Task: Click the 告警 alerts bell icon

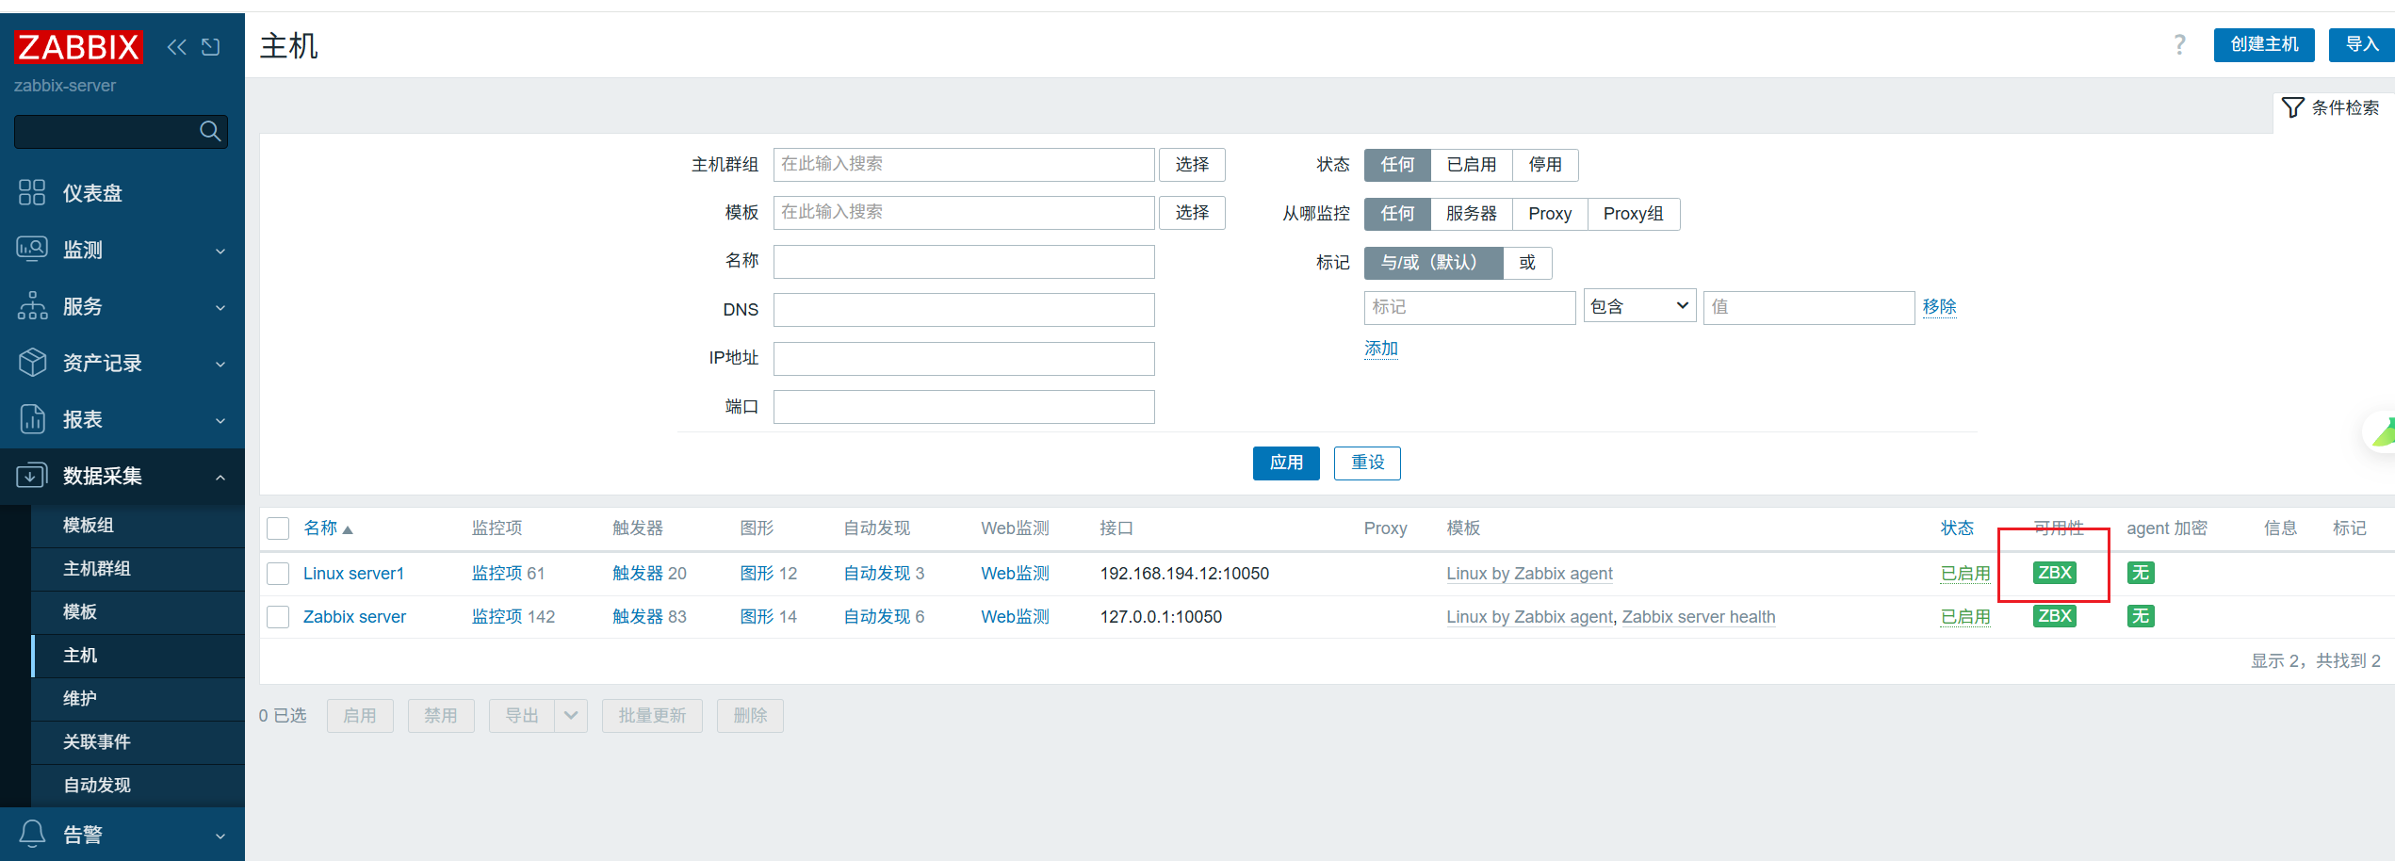Action: 32,834
